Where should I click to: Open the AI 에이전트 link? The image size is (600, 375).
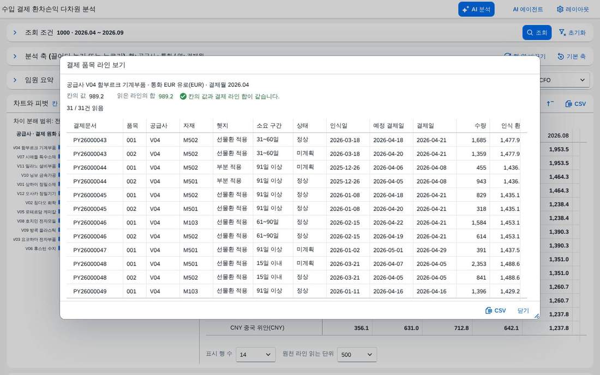(x=527, y=9)
